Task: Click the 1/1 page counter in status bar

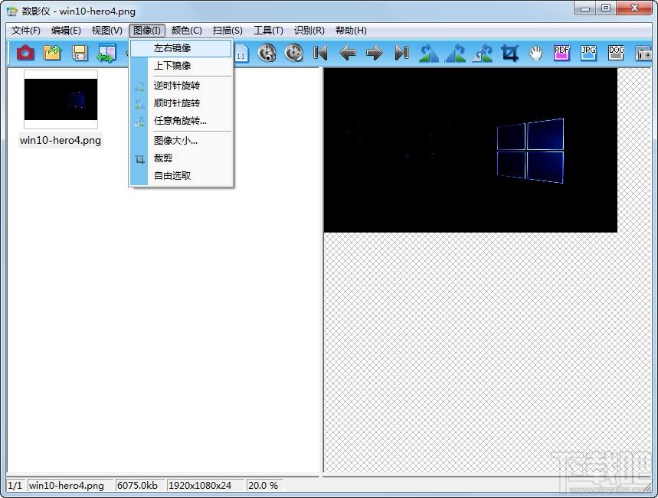Action: [15, 486]
